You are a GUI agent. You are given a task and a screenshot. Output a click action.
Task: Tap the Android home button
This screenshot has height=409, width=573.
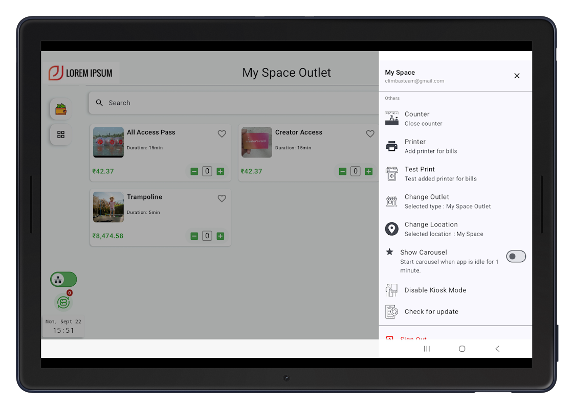point(462,349)
